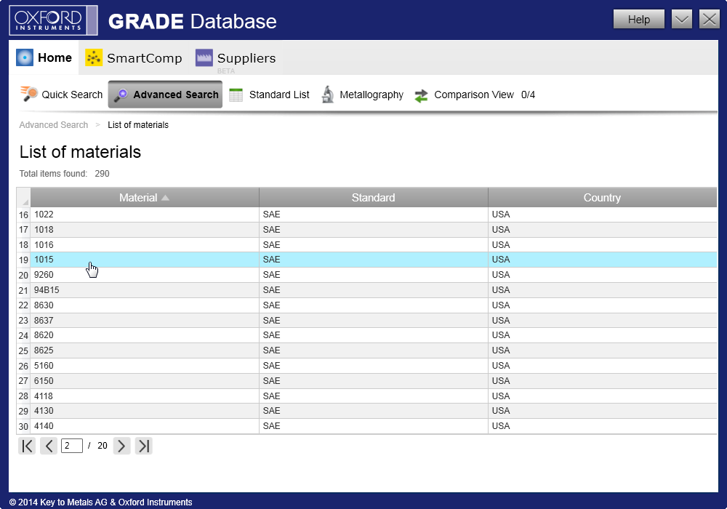Click the page number input field

[x=72, y=446]
